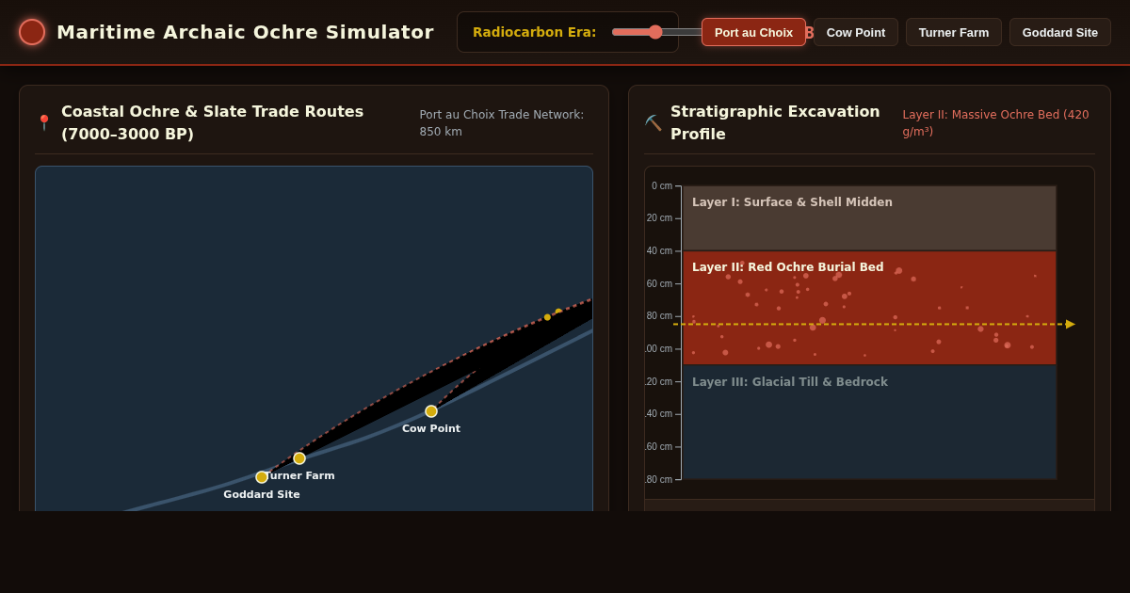
Task: Click the Goddard Site marker on the map
Action: coord(262,477)
